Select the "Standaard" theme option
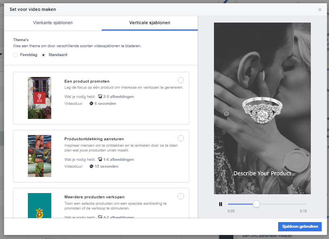Screen dimensions: 329x239 click(44, 55)
